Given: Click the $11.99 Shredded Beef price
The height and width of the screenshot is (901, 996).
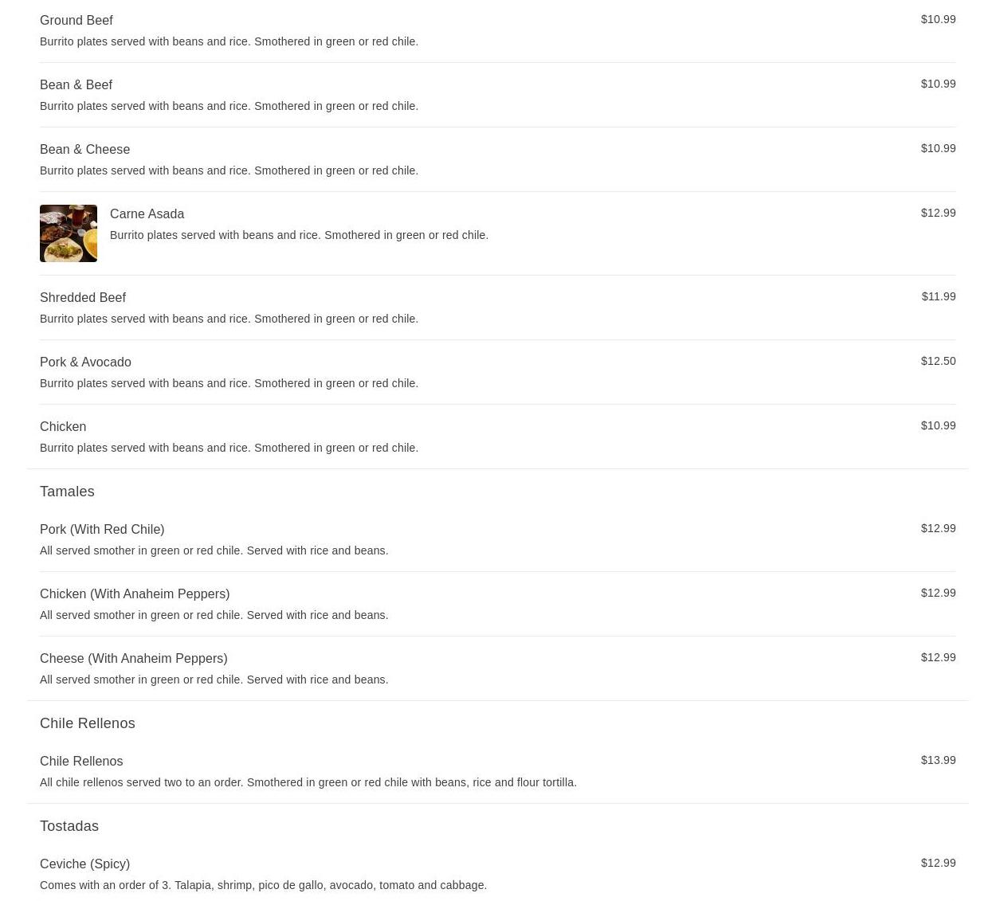Looking at the screenshot, I should click(x=939, y=296).
